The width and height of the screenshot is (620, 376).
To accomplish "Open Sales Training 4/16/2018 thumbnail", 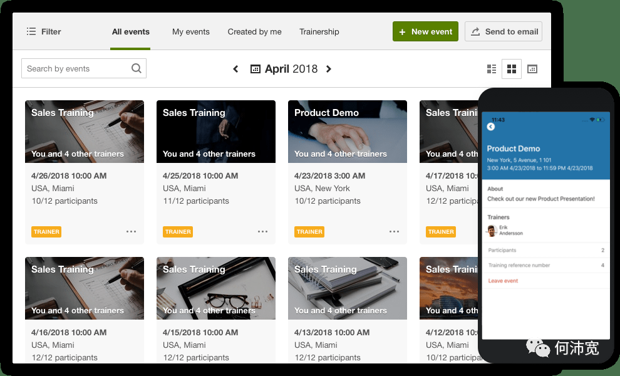I will pyautogui.click(x=85, y=288).
